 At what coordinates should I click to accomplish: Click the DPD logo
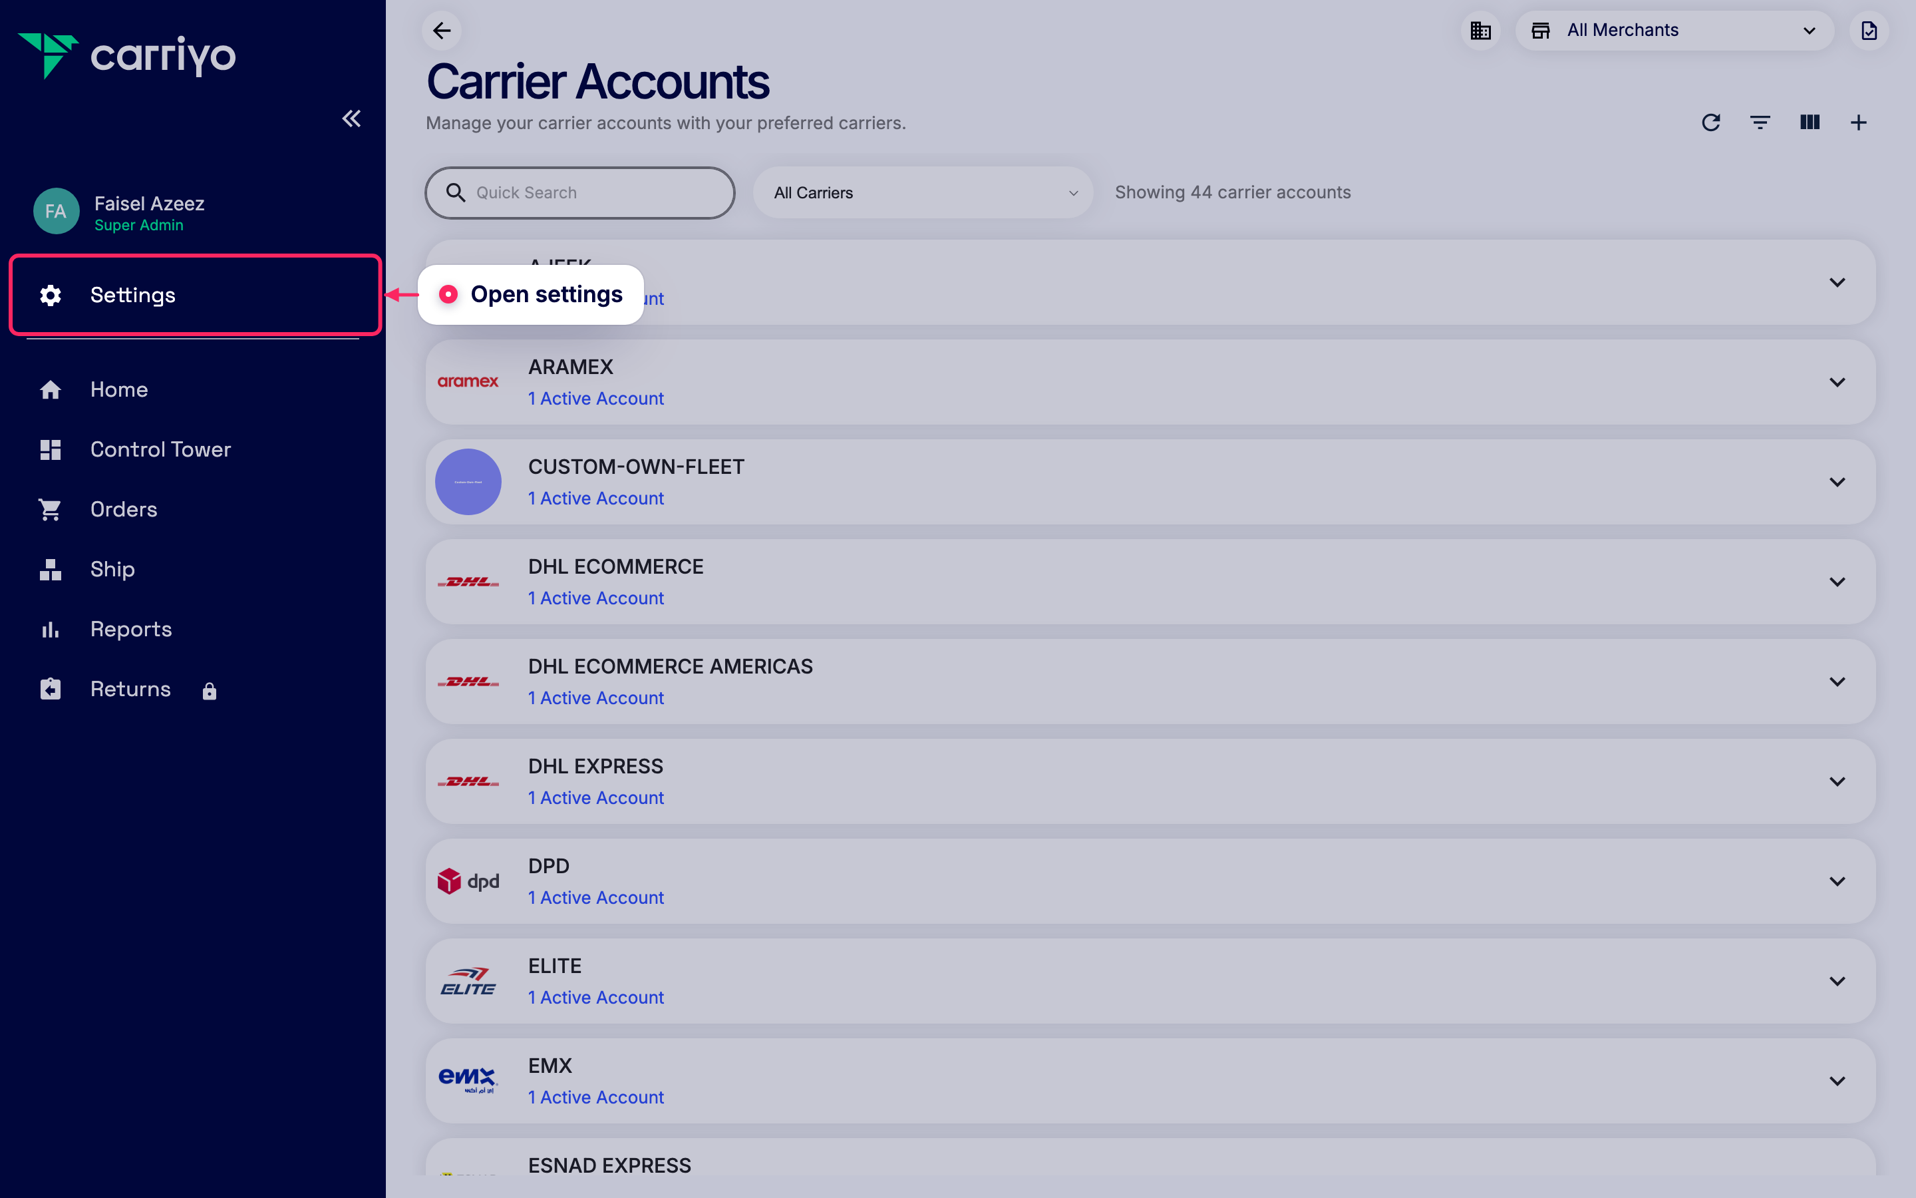click(468, 881)
